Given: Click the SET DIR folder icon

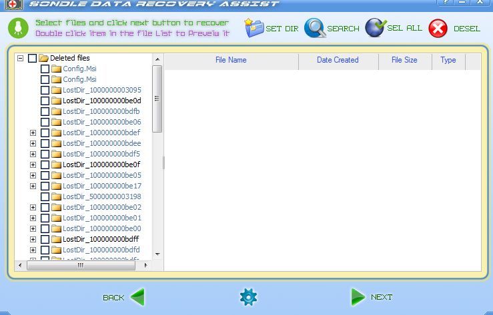Looking at the screenshot, I should 254,28.
